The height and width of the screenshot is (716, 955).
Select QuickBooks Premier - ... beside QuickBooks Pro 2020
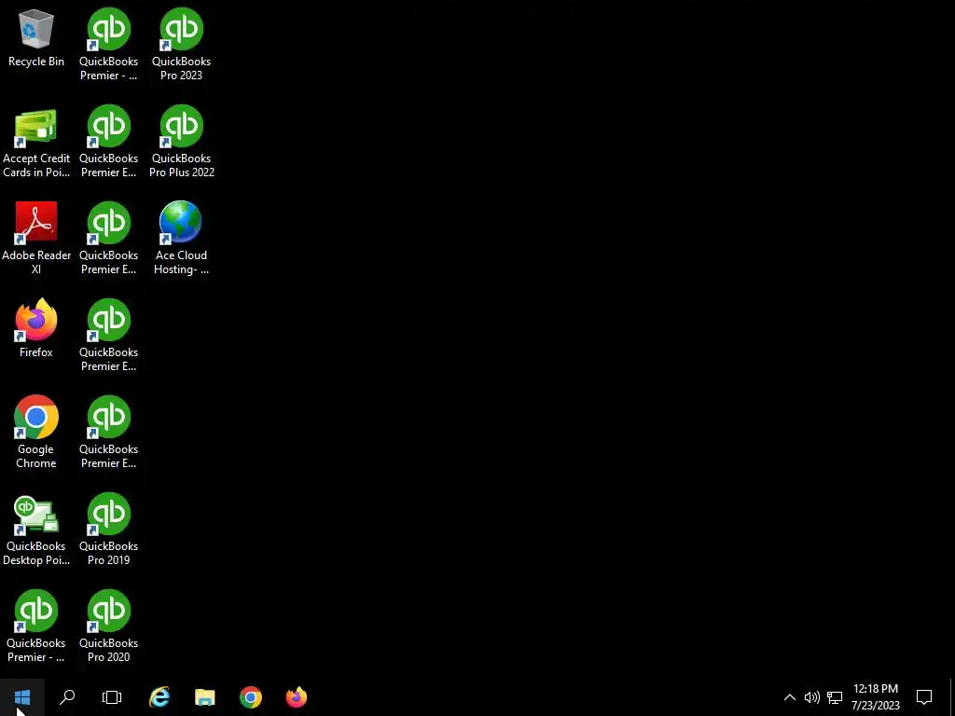36,626
